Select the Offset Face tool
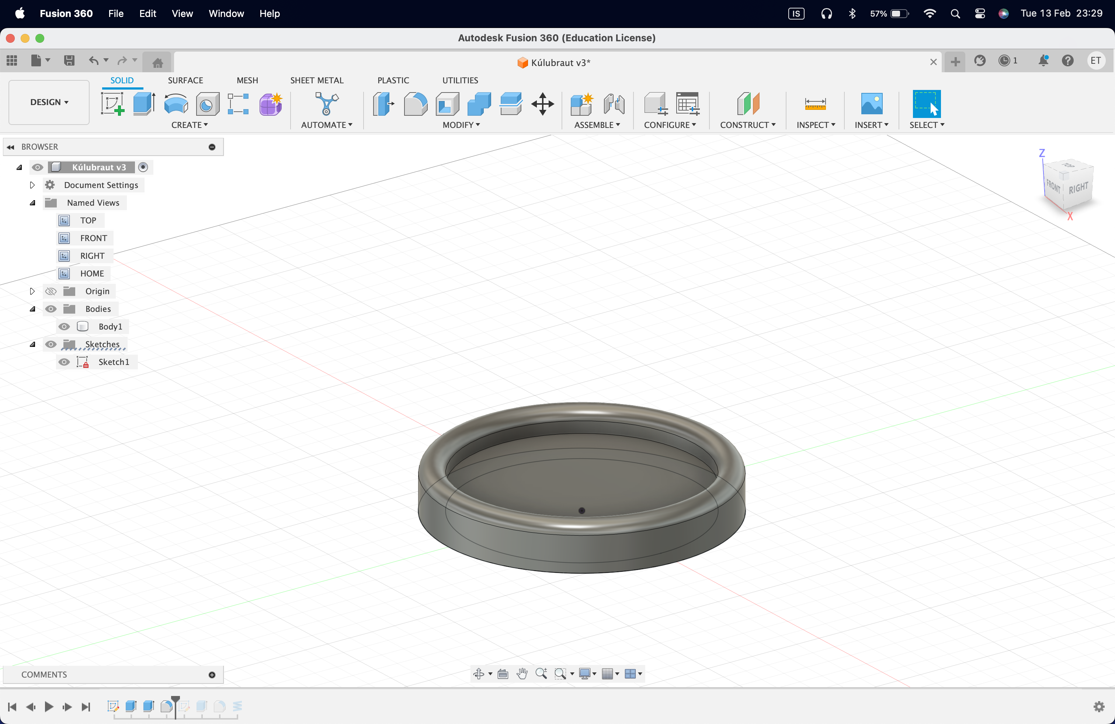 coord(511,104)
